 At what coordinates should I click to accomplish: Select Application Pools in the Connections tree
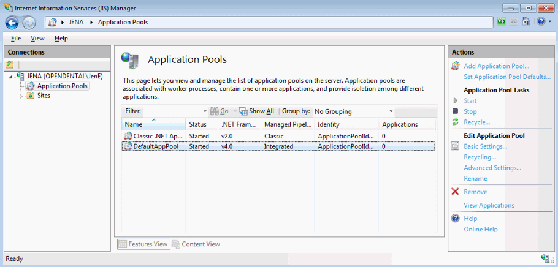(x=63, y=86)
